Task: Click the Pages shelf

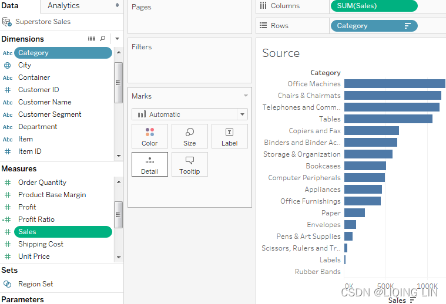Action: [x=190, y=17]
